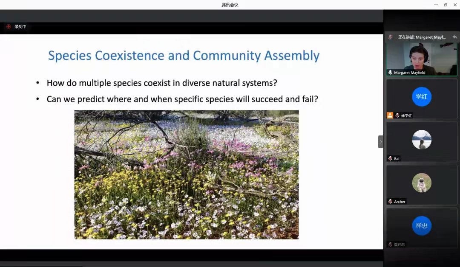
Task: Click the muted mic icon next to 徐学红
Action: coord(397,115)
